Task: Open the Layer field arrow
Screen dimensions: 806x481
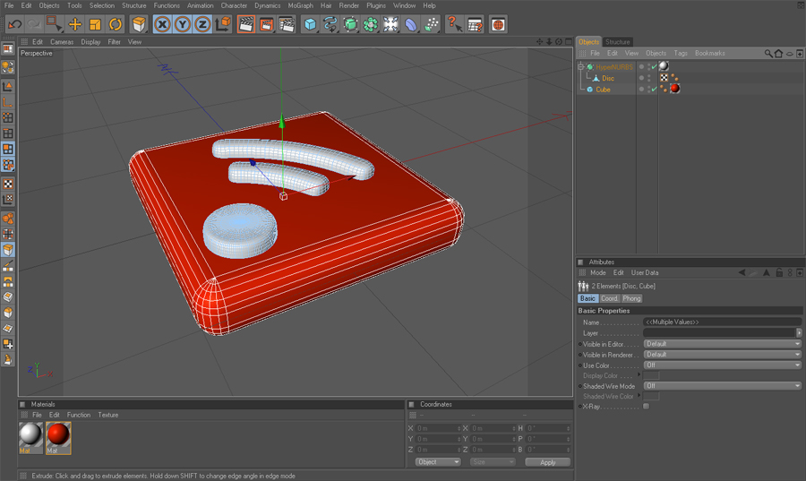Action: [799, 333]
